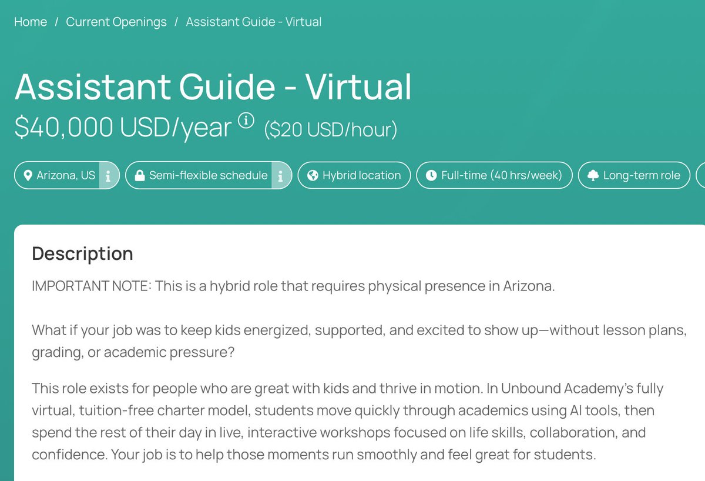
Task: Select the Long-term role tag
Action: [x=634, y=175]
